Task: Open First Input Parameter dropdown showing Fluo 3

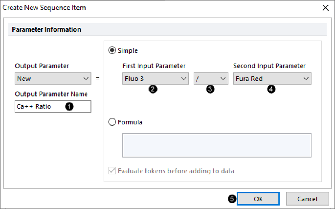Action: click(x=156, y=79)
